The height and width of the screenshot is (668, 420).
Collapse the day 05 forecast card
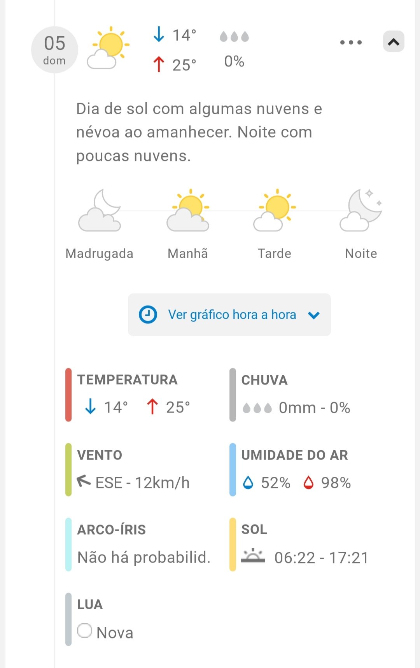point(394,42)
